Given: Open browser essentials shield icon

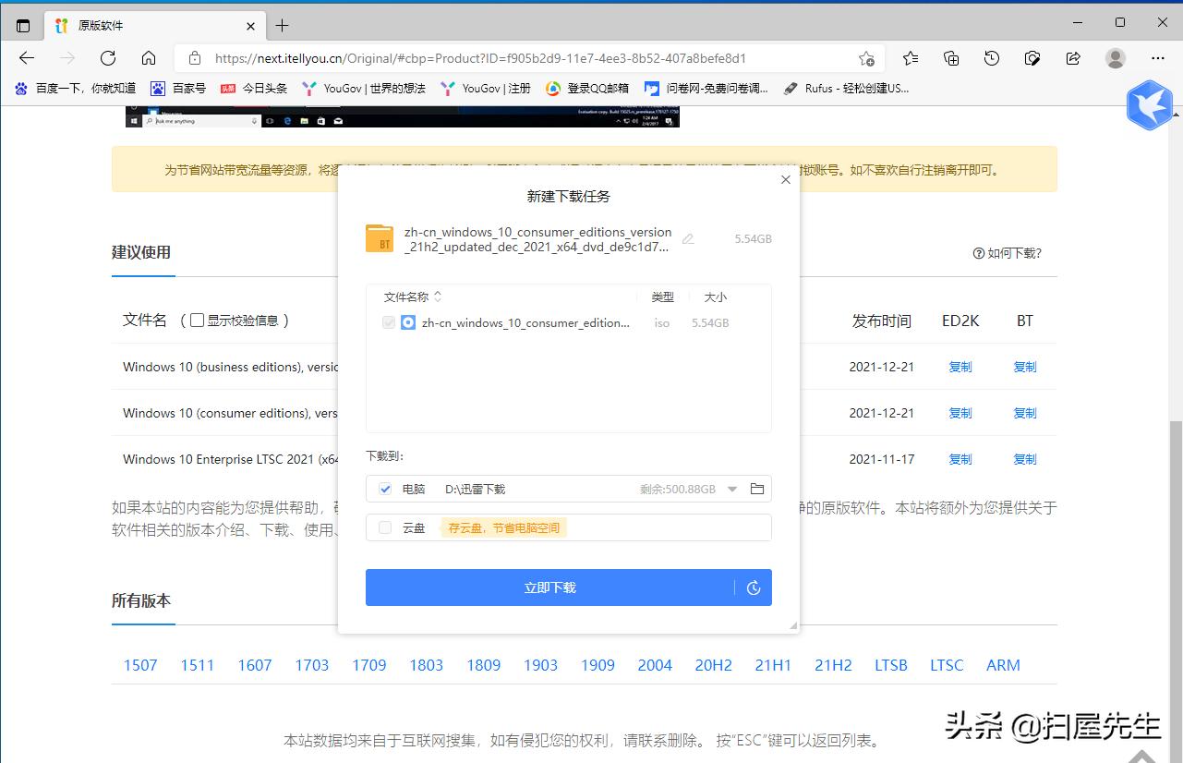Looking at the screenshot, I should coord(1032,58).
